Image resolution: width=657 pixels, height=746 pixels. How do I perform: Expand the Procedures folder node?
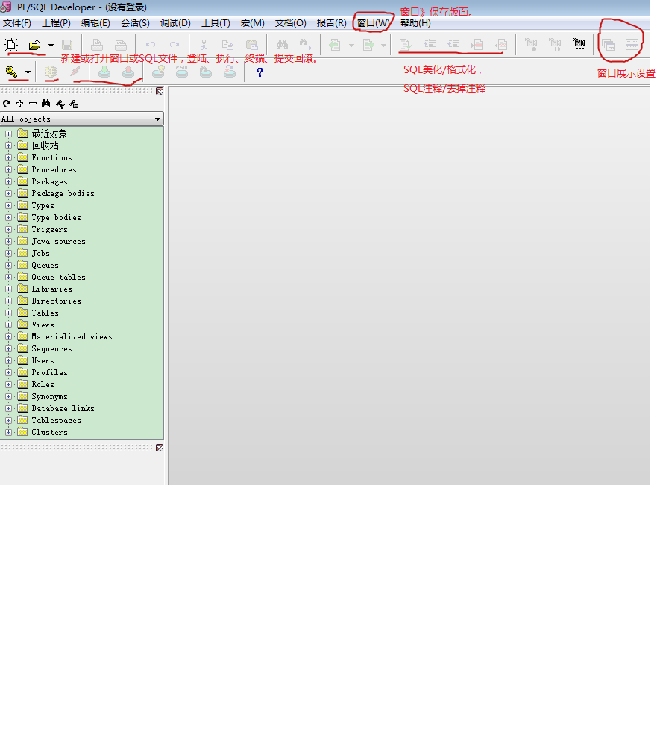[8, 170]
